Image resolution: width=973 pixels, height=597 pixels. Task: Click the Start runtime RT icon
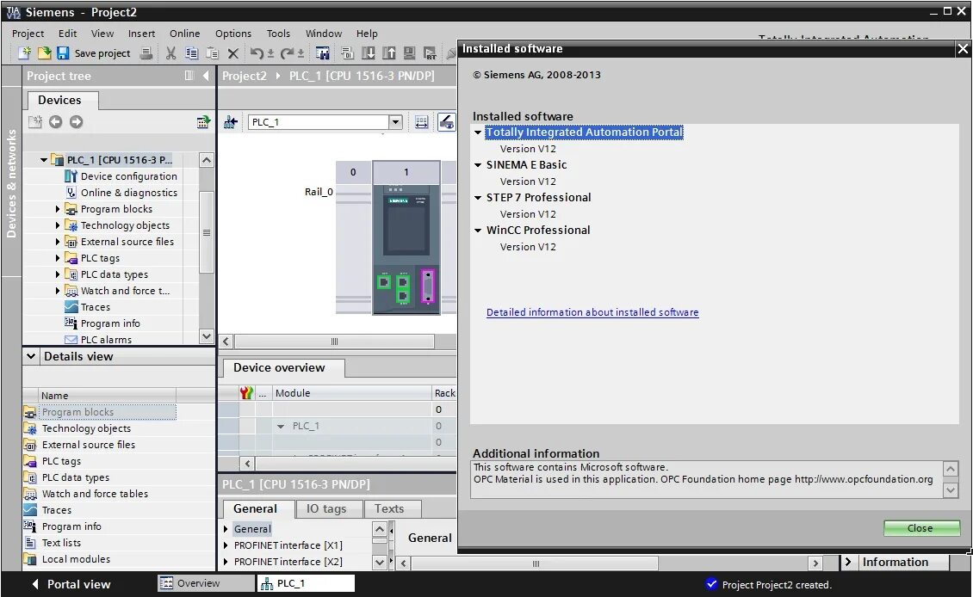click(430, 53)
